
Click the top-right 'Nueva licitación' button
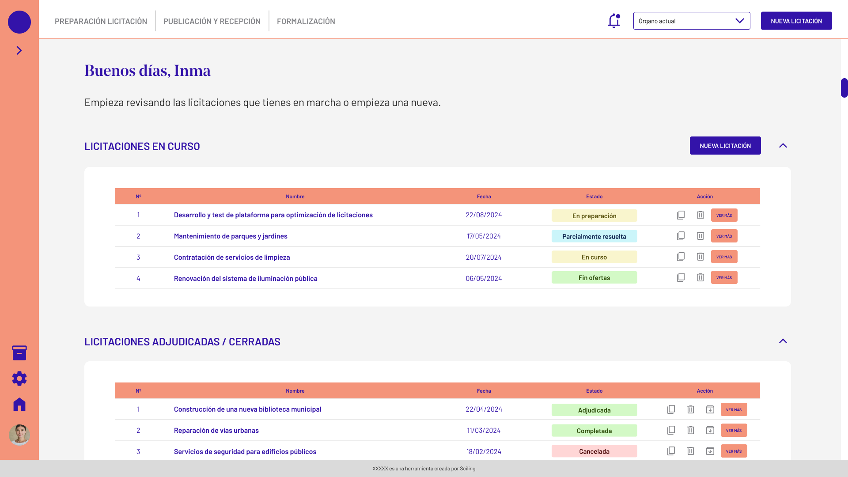coord(796,21)
